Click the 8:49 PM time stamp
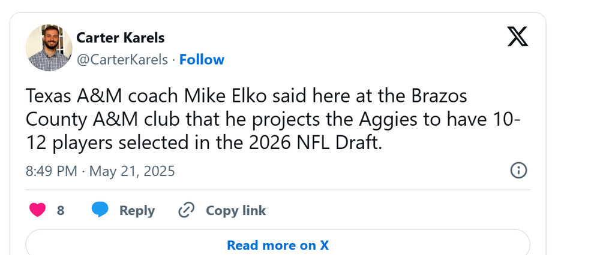 click(51, 171)
